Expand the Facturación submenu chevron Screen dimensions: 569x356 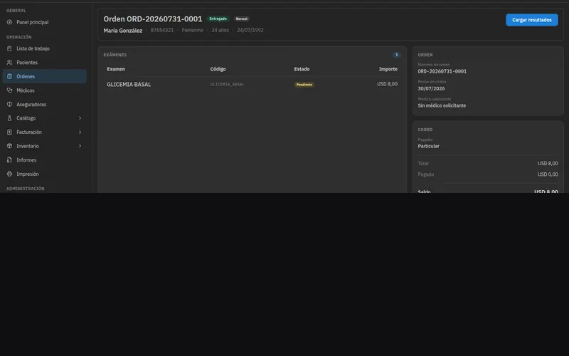(80, 132)
